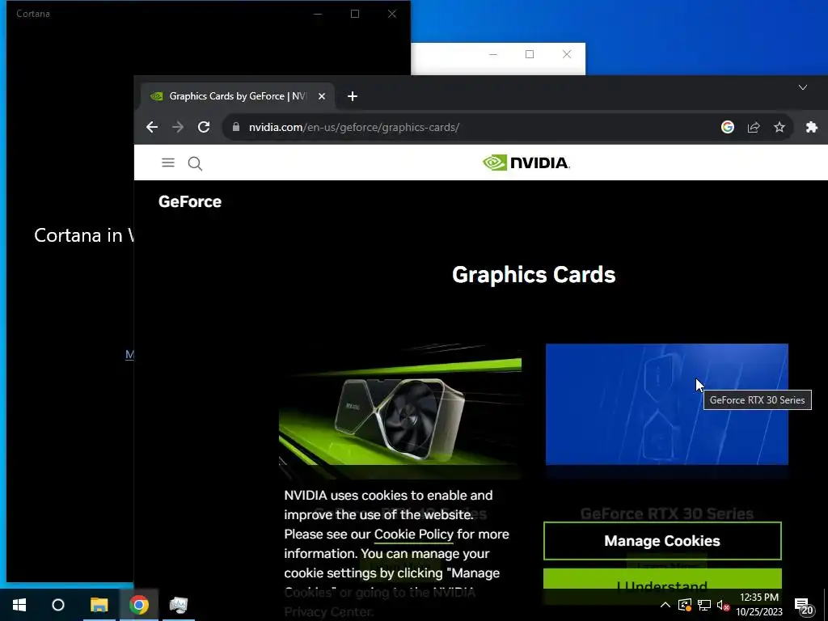Click the network icon in system tray
This screenshot has height=621, width=828.
(704, 605)
